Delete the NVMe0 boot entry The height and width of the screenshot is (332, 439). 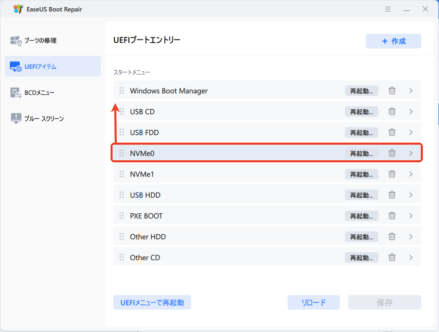(392, 153)
